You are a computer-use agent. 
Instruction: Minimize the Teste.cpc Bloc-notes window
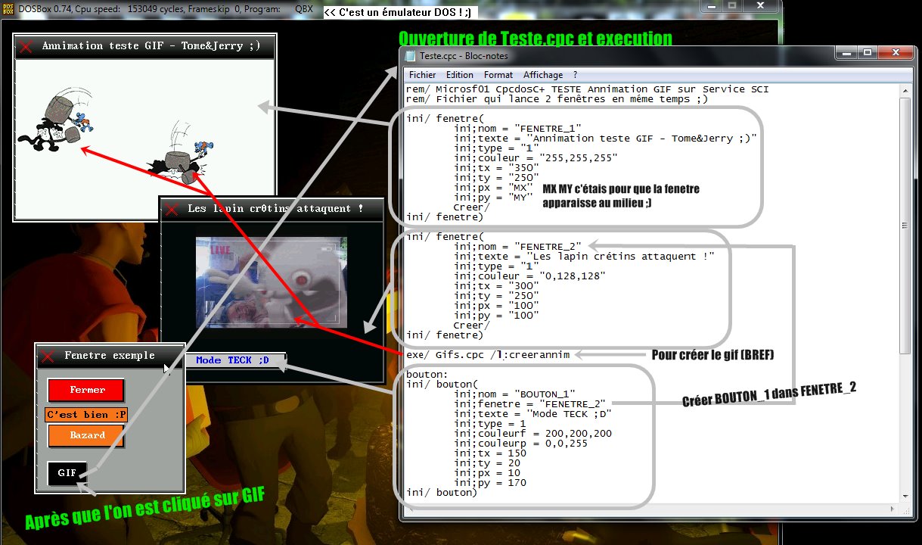[848, 53]
